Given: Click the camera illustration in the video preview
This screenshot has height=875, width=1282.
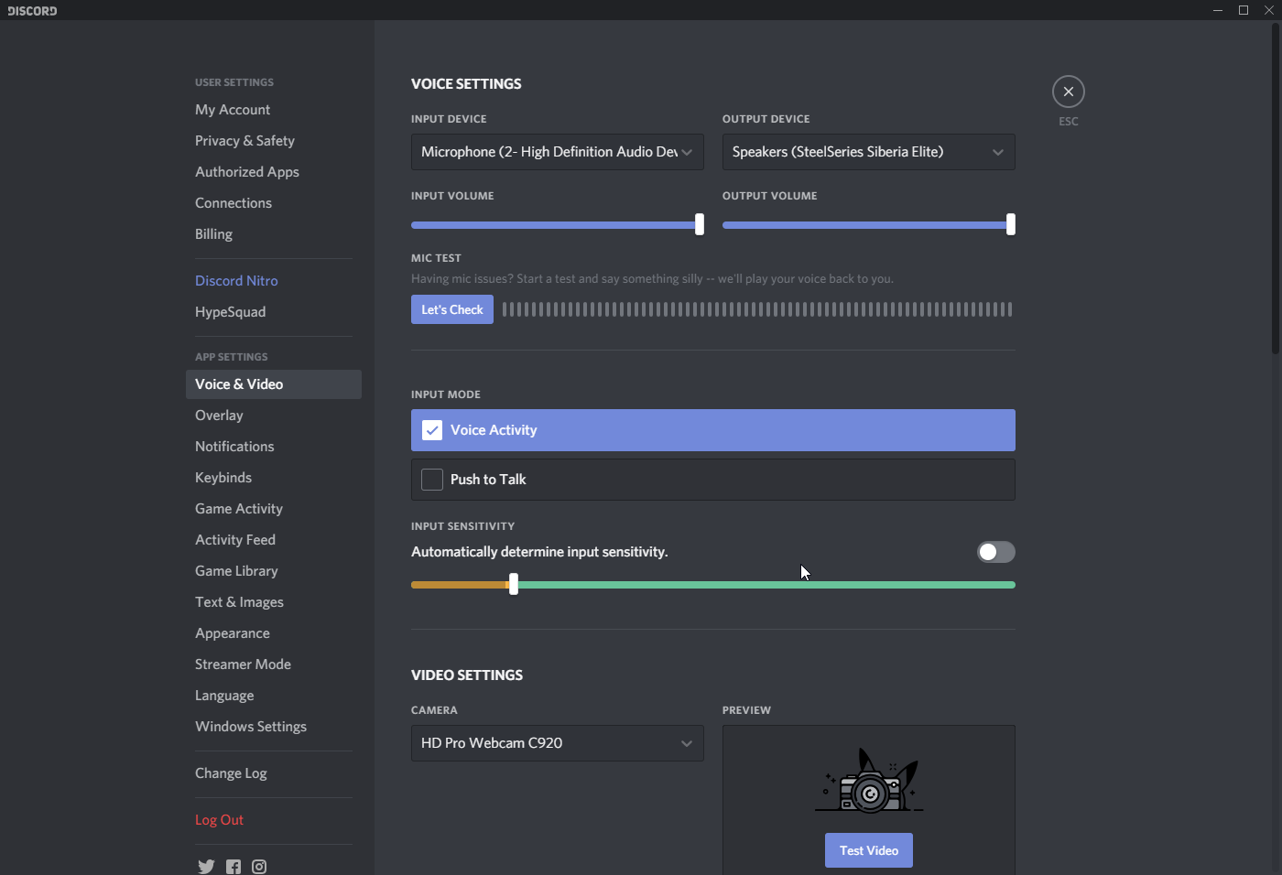Looking at the screenshot, I should tap(868, 781).
